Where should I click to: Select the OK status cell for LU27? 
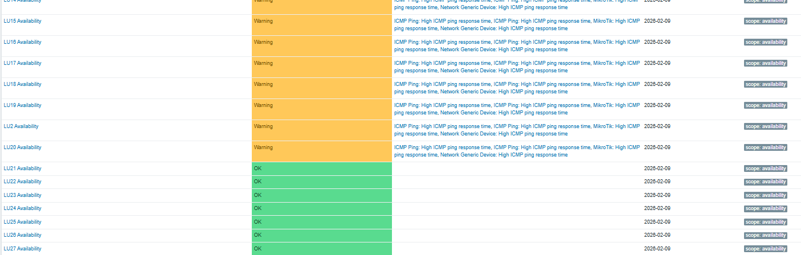[322, 249]
